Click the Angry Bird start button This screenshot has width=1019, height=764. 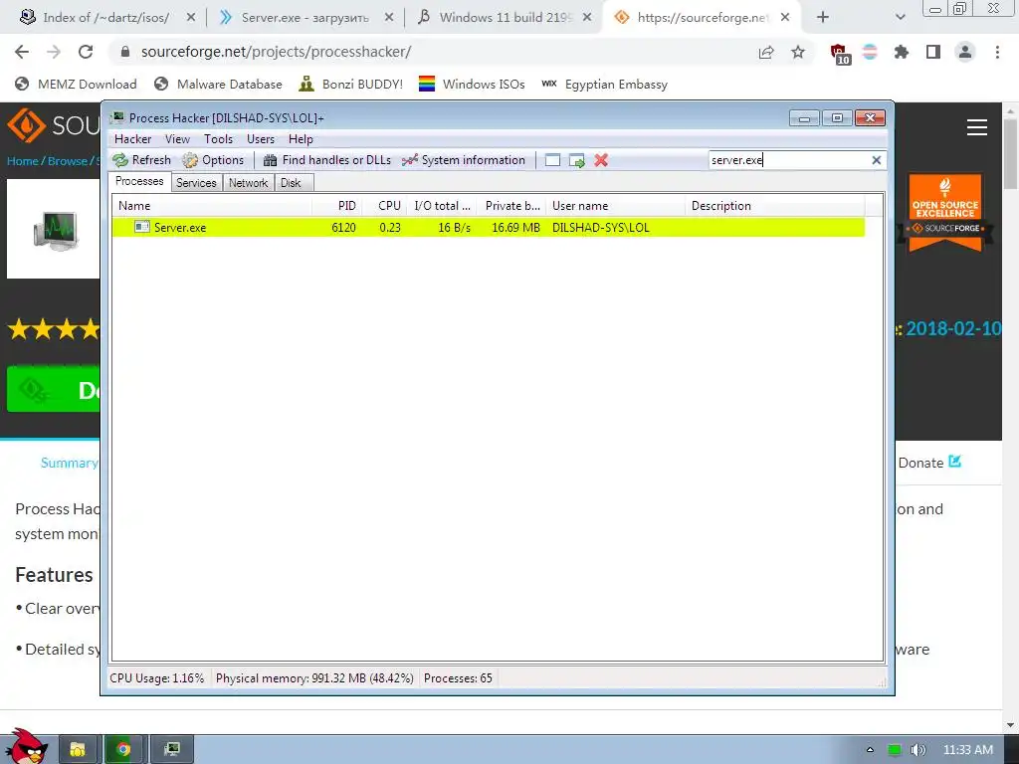(x=26, y=747)
